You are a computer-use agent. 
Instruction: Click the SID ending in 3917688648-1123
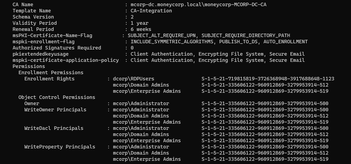(x=268, y=79)
